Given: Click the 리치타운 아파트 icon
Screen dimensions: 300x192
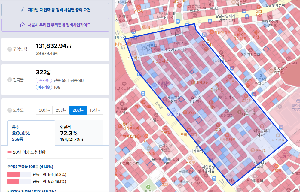Looking at the screenshot, I should point(271,70).
